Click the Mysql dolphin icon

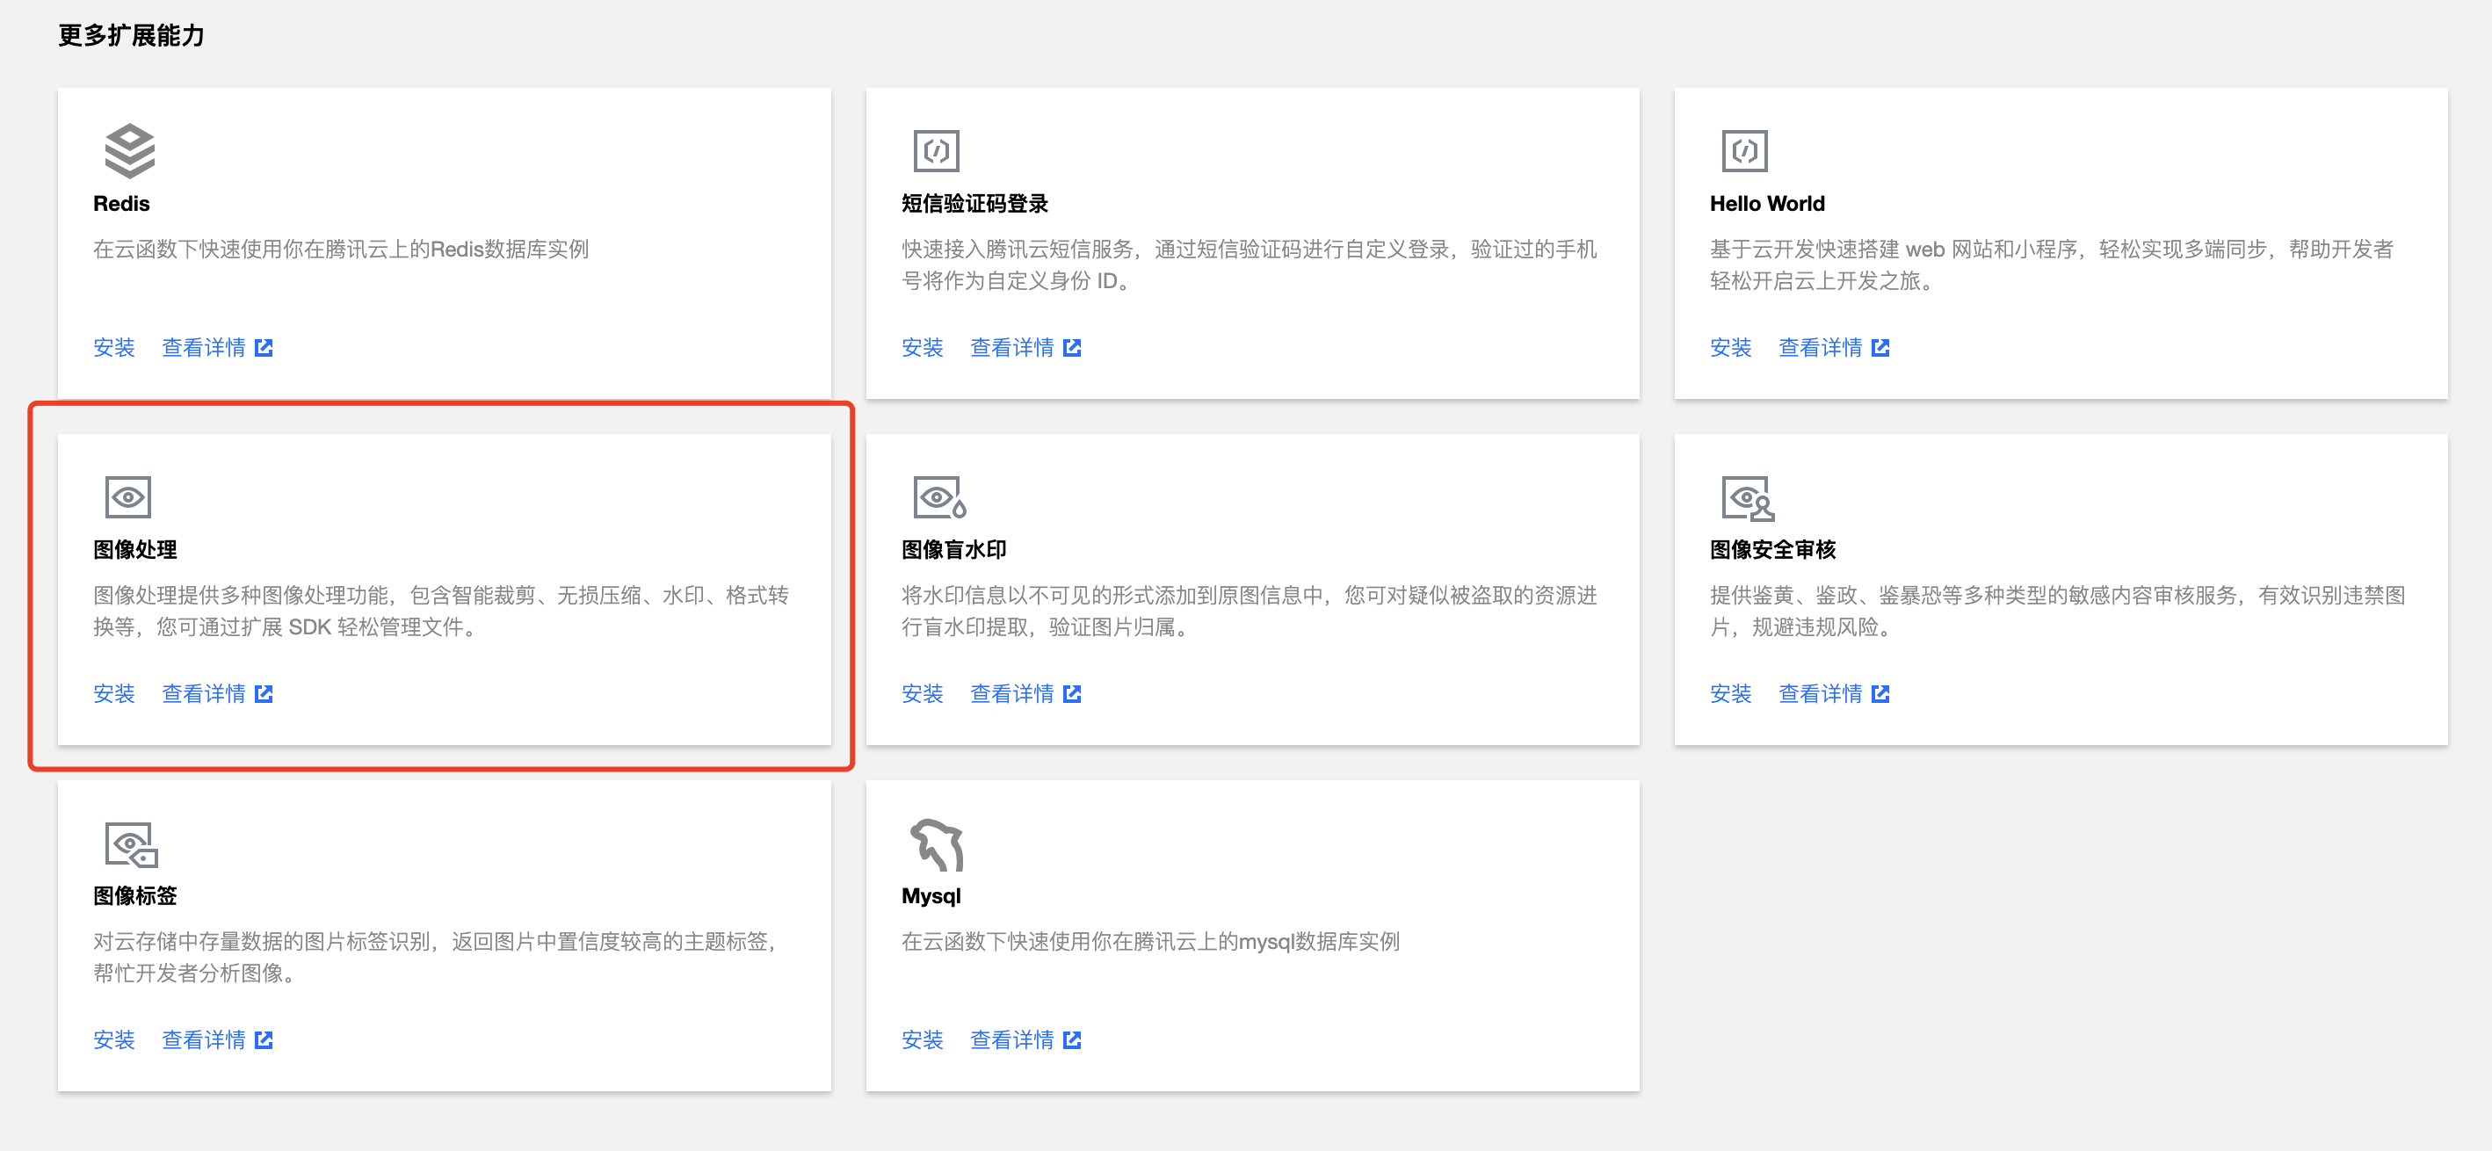tap(937, 844)
